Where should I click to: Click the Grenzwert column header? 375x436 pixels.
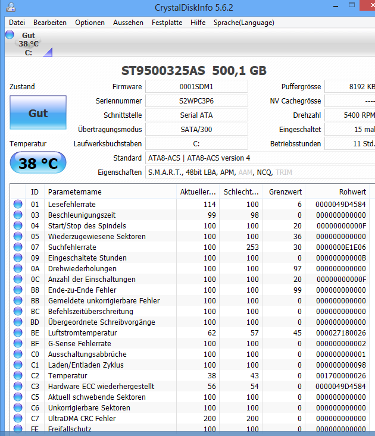click(x=284, y=192)
